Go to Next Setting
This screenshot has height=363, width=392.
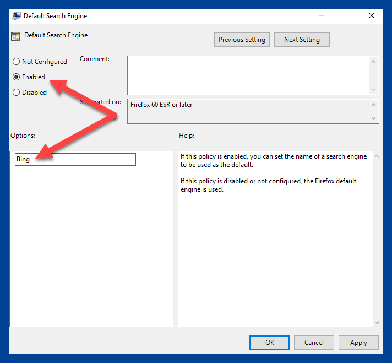coord(302,40)
